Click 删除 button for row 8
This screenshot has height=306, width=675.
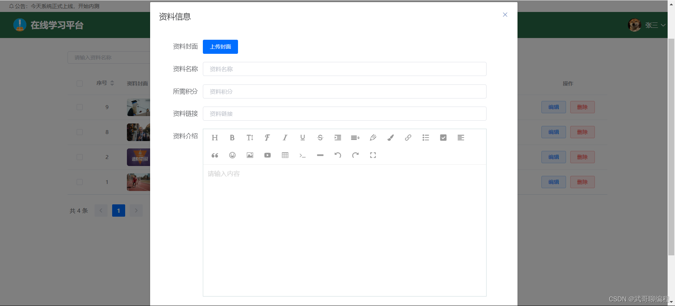583,132
